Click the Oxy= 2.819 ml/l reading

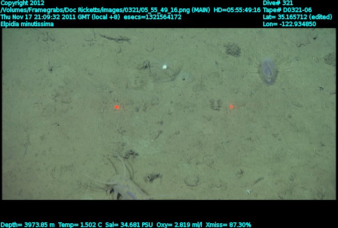pos(179,225)
